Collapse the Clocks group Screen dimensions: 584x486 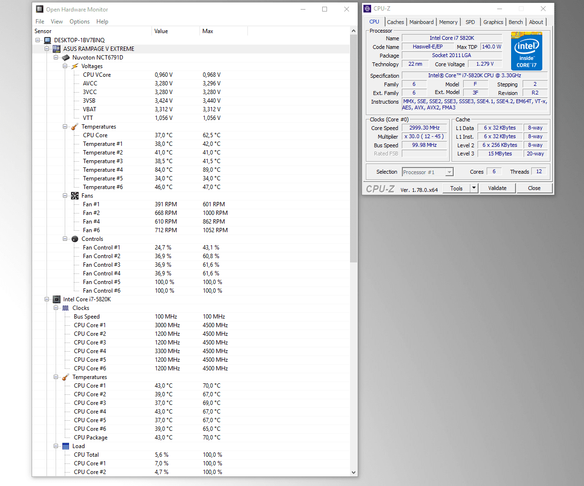(x=56, y=308)
